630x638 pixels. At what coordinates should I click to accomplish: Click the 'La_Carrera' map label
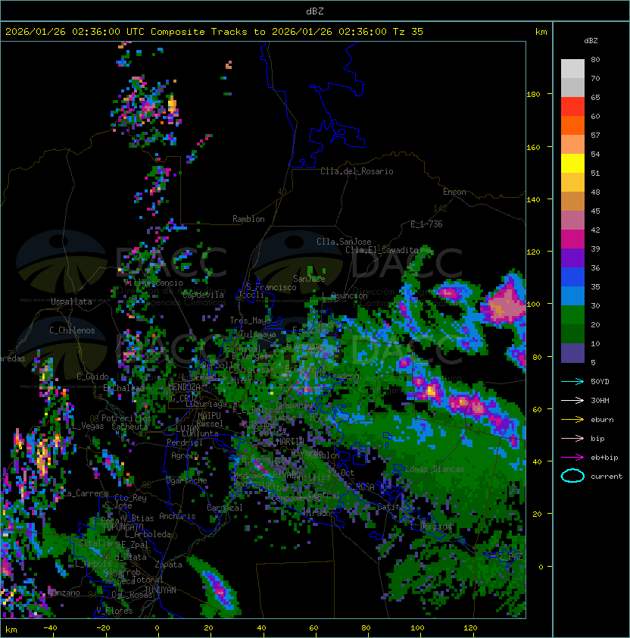pos(86,493)
